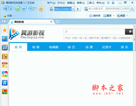
Task: Click the sidebar book icon
Action: pos(5,56)
